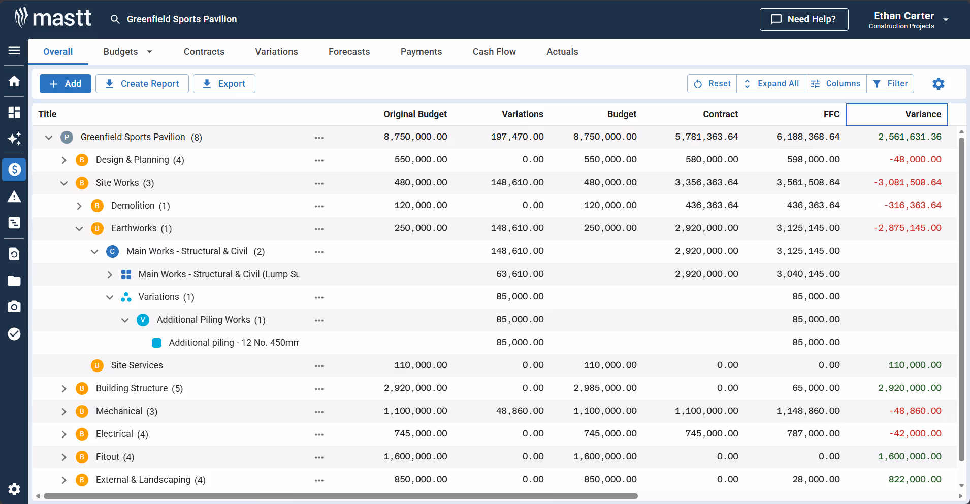970x504 pixels.
Task: Click the Create Report button
Action: [x=142, y=83]
